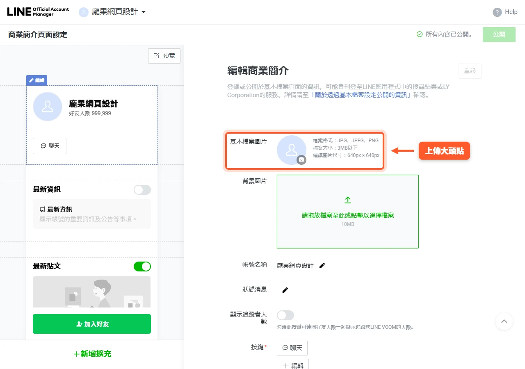Screen dimensions: 525x369
Task: Click the green 公開 publish button
Action: pos(499,34)
